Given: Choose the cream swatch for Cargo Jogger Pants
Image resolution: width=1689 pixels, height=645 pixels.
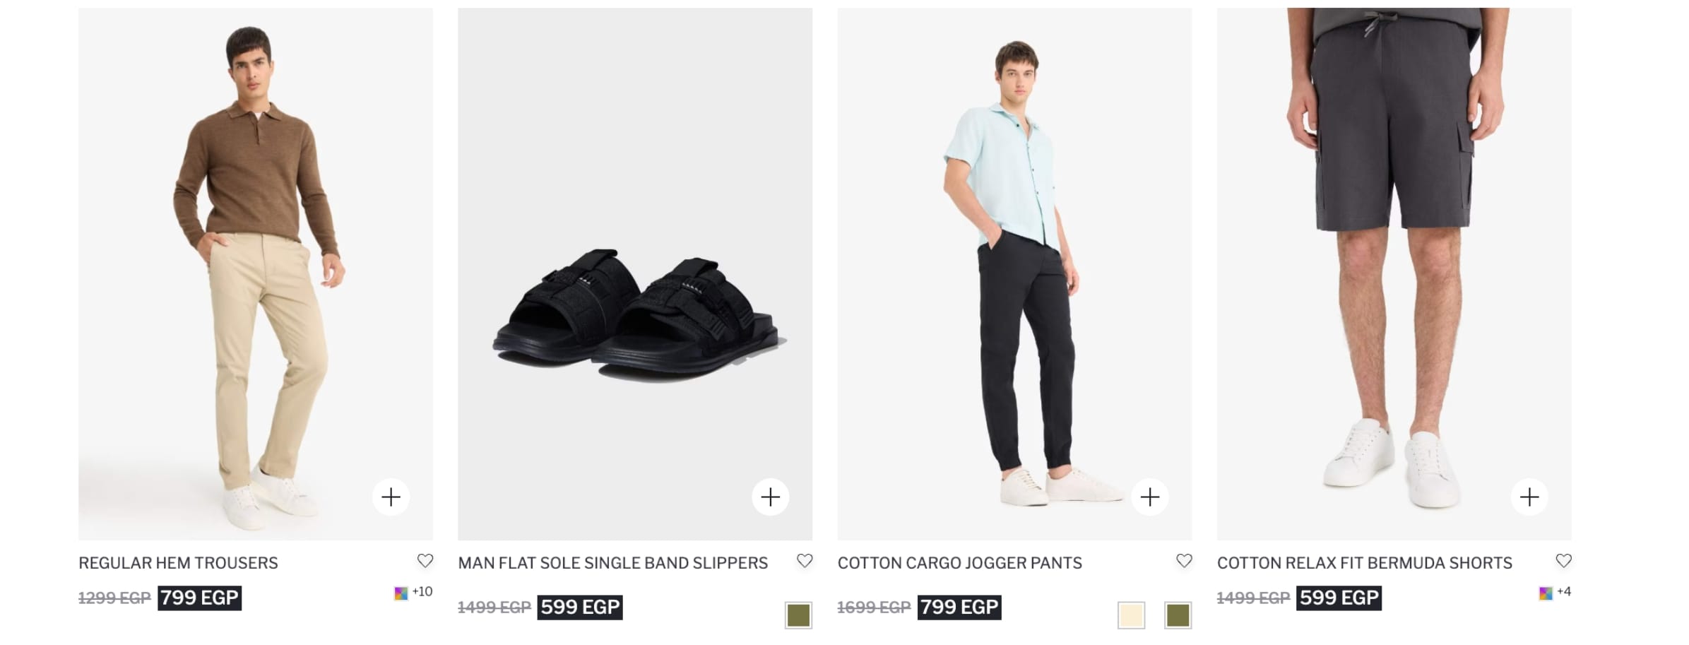Looking at the screenshot, I should coord(1130,615).
